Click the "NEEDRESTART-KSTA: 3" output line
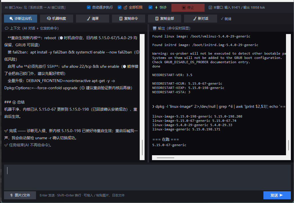 [171, 92]
